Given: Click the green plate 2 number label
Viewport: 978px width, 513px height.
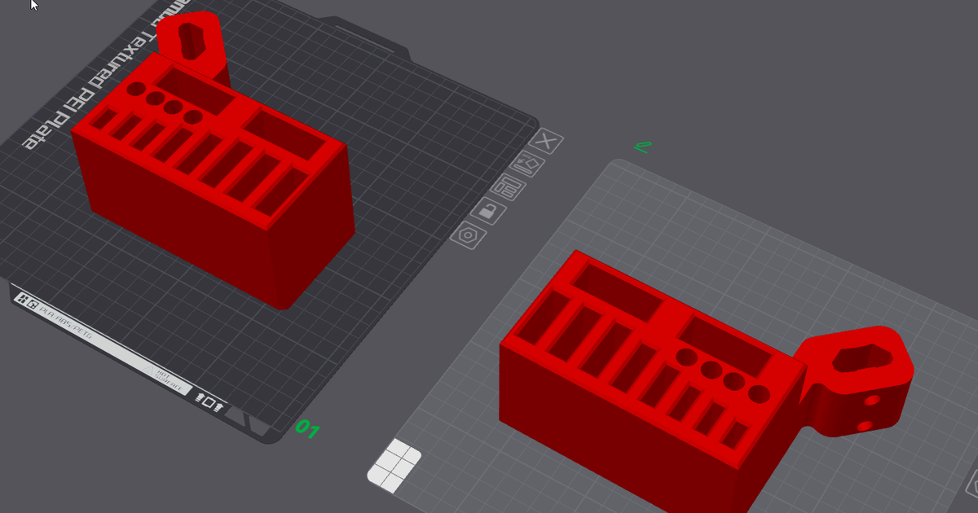Looking at the screenshot, I should coord(642,147).
